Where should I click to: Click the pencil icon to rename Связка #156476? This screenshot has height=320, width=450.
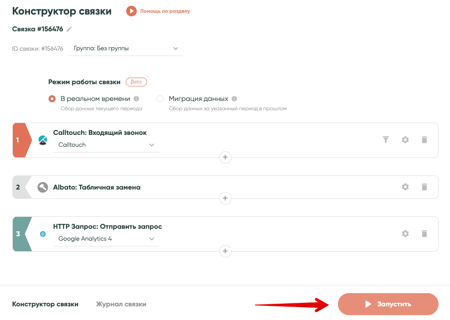coord(69,29)
